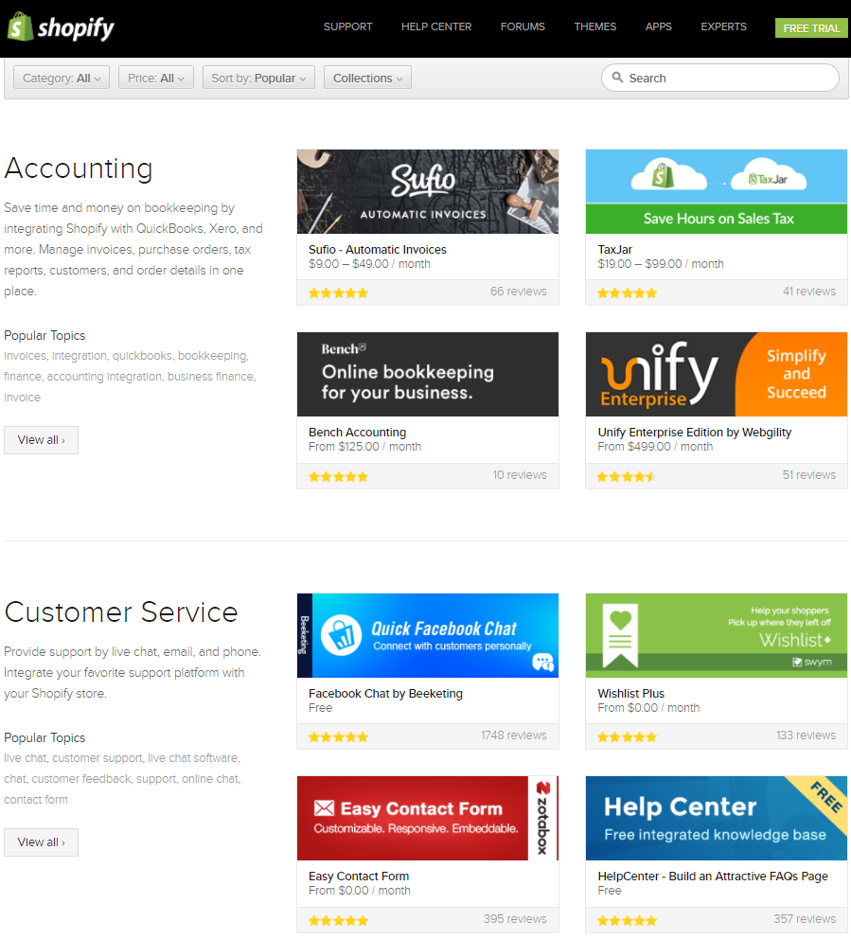The image size is (851, 939).
Task: Open the Unify Enterprise banner image
Action: [717, 374]
